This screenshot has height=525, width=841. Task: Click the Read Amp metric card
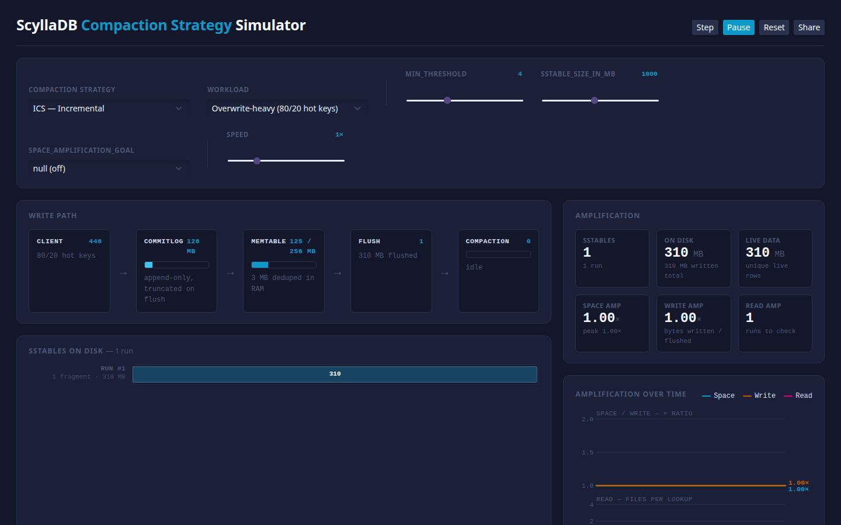775,323
